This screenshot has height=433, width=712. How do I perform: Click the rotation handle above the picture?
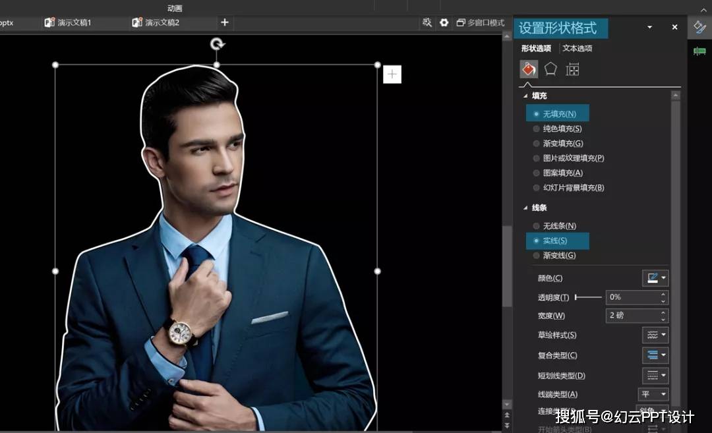tap(218, 44)
